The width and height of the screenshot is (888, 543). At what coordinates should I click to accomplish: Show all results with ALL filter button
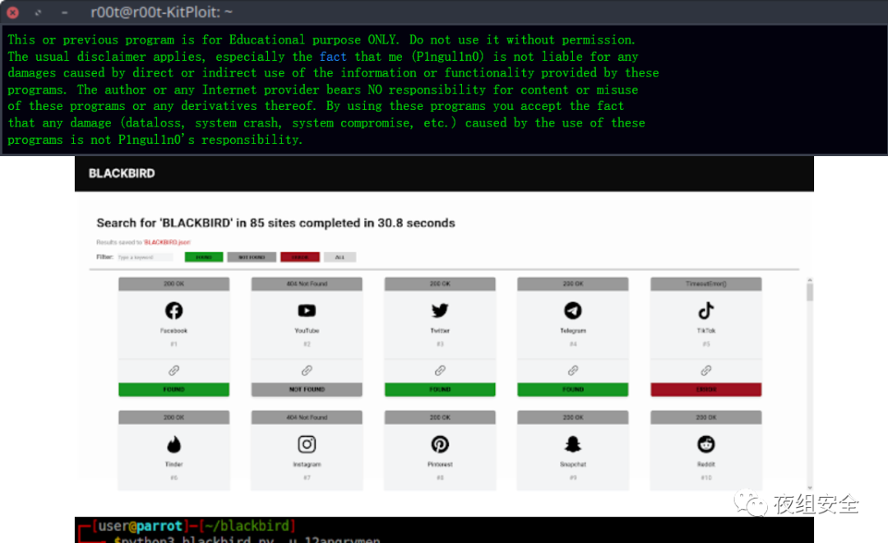point(340,257)
